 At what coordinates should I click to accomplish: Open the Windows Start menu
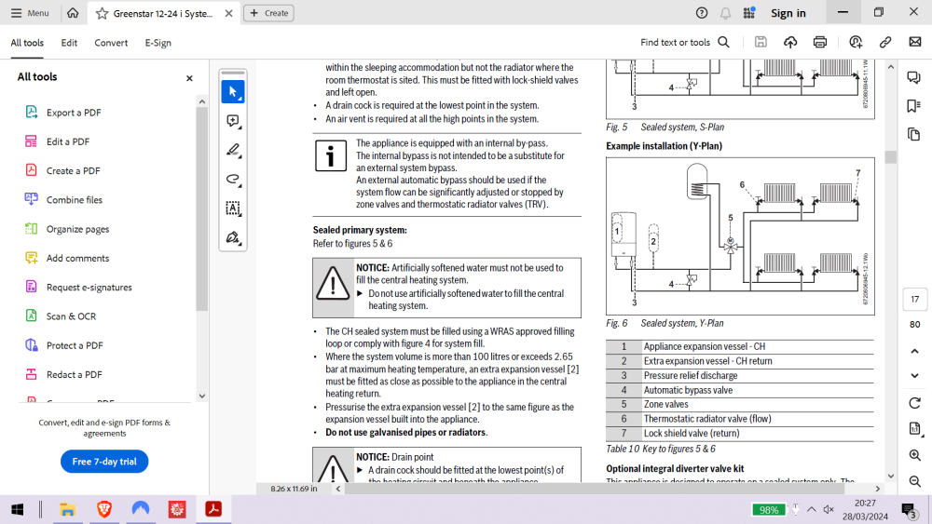pyautogui.click(x=17, y=509)
